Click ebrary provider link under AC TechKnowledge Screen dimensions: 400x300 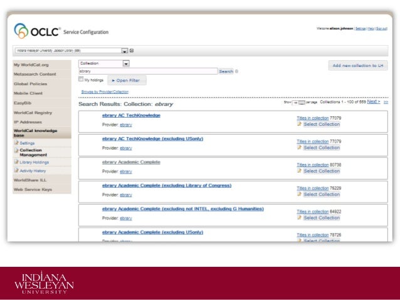(126, 125)
